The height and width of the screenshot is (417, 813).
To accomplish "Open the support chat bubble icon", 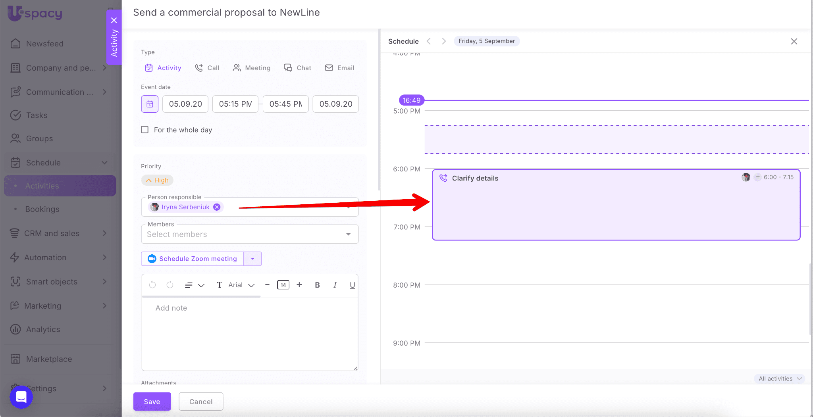I will [21, 397].
